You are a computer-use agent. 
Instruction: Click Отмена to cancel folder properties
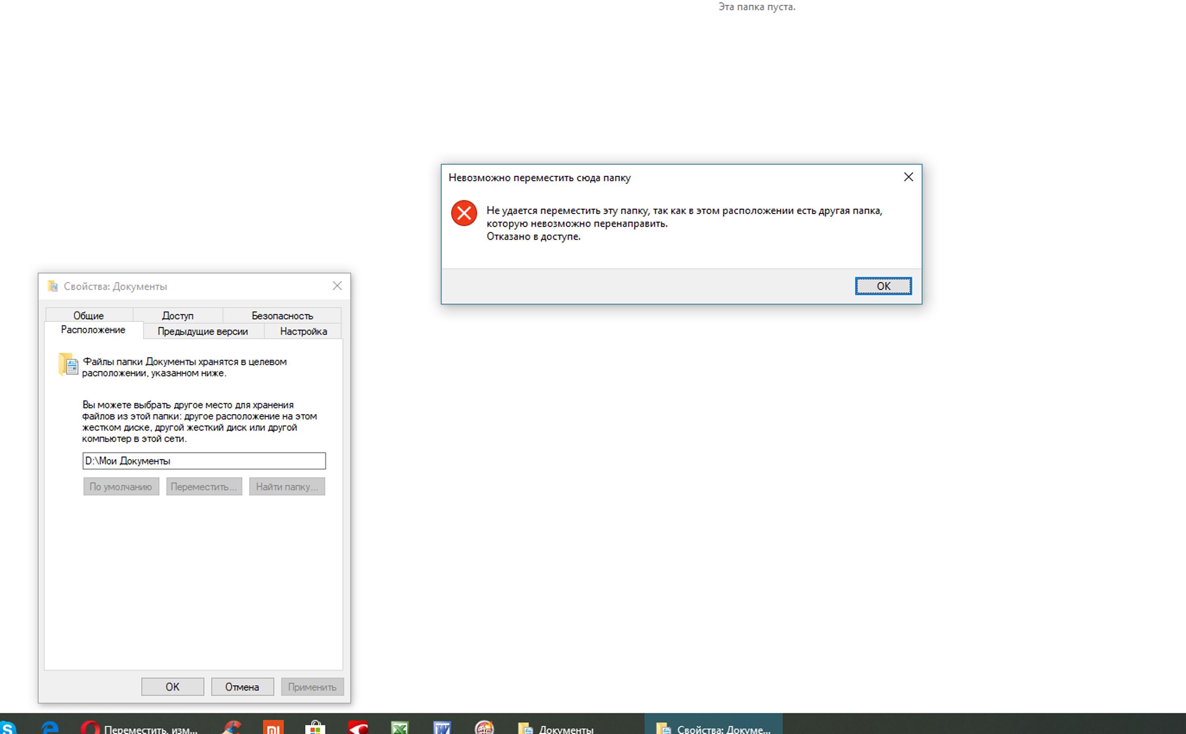click(x=241, y=686)
